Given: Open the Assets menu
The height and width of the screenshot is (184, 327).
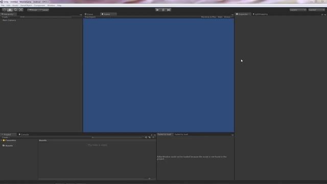Looking at the screenshot, I should click(x=15, y=6).
